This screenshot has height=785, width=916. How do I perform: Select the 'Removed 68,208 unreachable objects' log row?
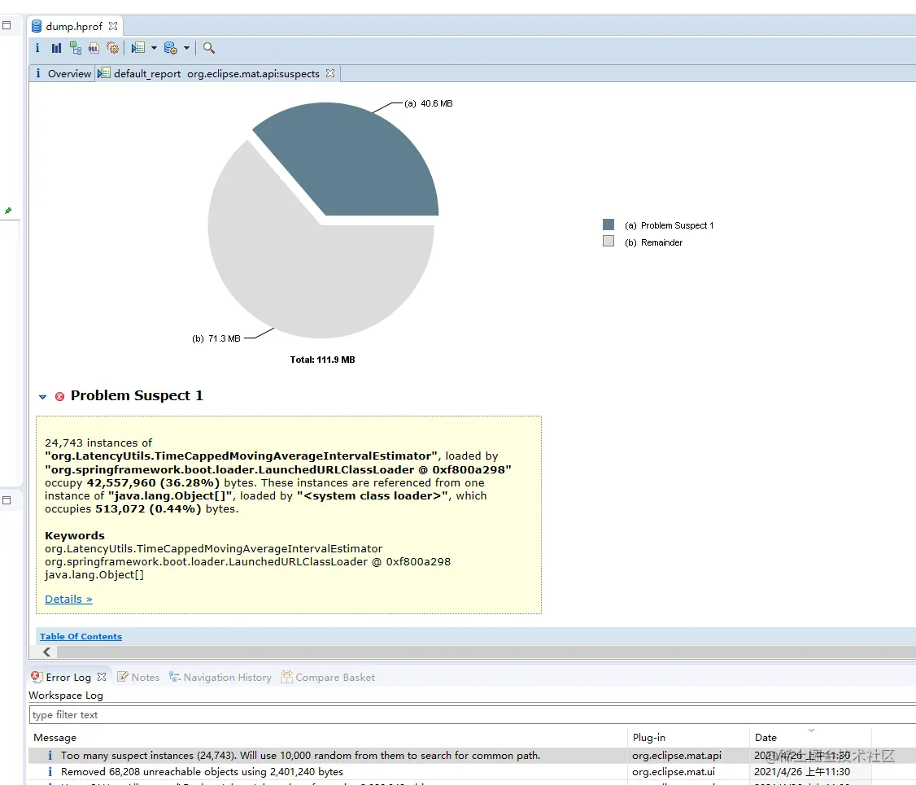tap(472, 771)
